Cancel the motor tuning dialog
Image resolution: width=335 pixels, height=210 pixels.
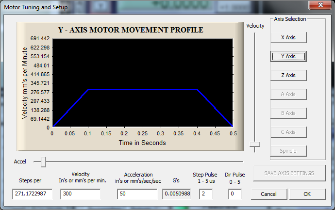click(269, 194)
